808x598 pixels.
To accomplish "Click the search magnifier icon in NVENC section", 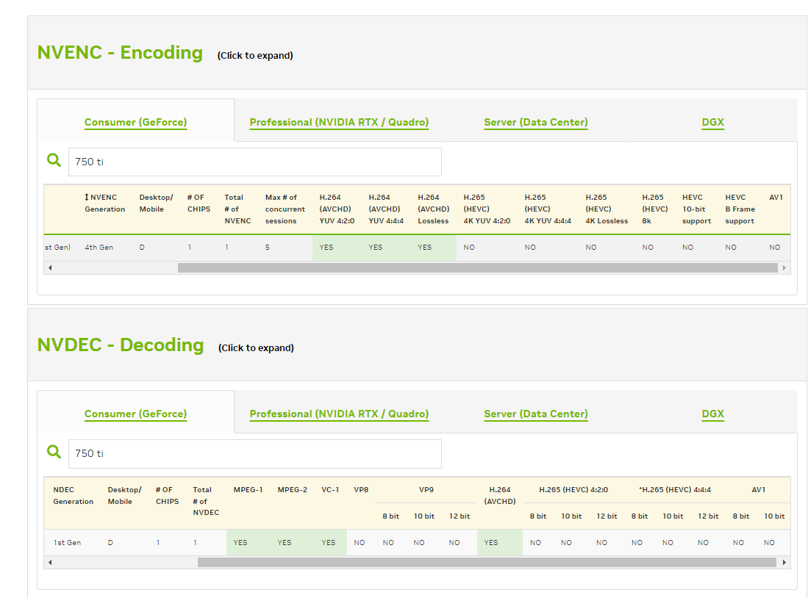I will tap(54, 160).
